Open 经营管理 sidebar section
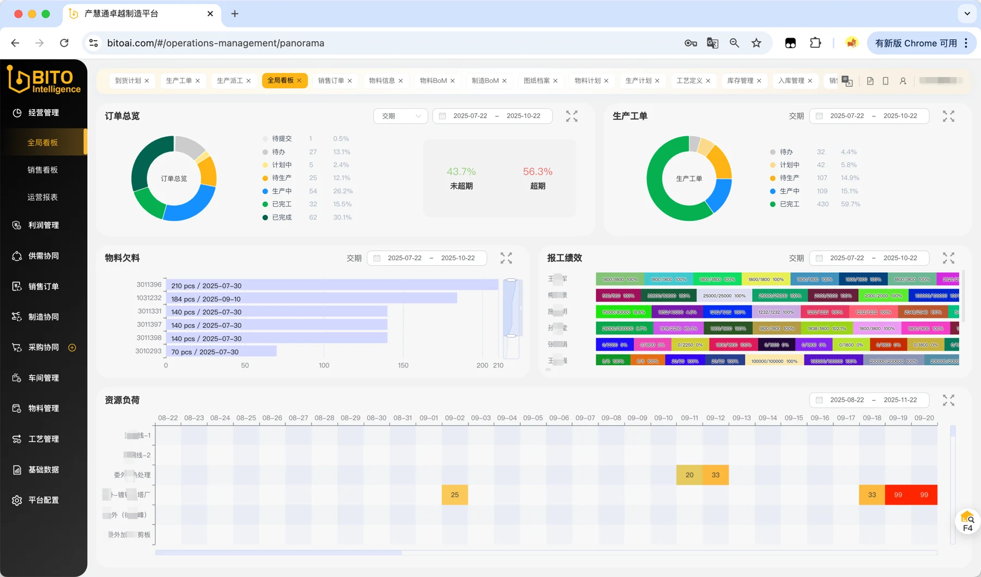This screenshot has height=577, width=981. [44, 113]
